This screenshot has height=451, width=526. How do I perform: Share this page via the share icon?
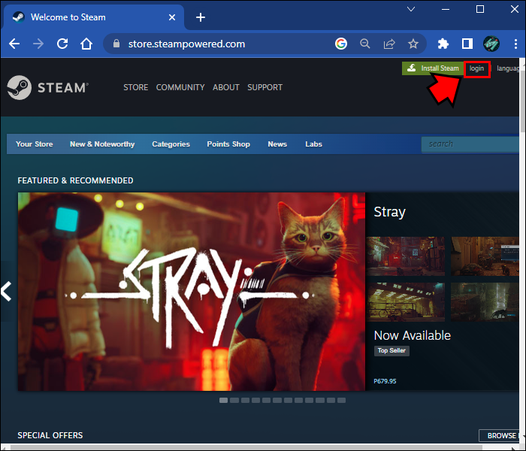[x=389, y=44]
